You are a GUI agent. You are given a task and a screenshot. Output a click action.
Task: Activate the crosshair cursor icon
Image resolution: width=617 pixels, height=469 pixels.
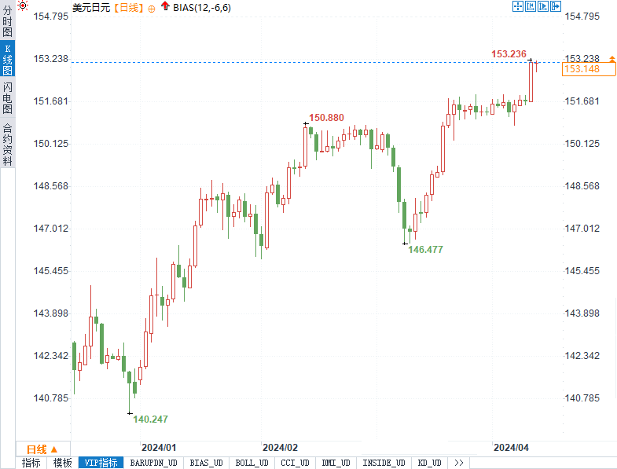[518, 6]
